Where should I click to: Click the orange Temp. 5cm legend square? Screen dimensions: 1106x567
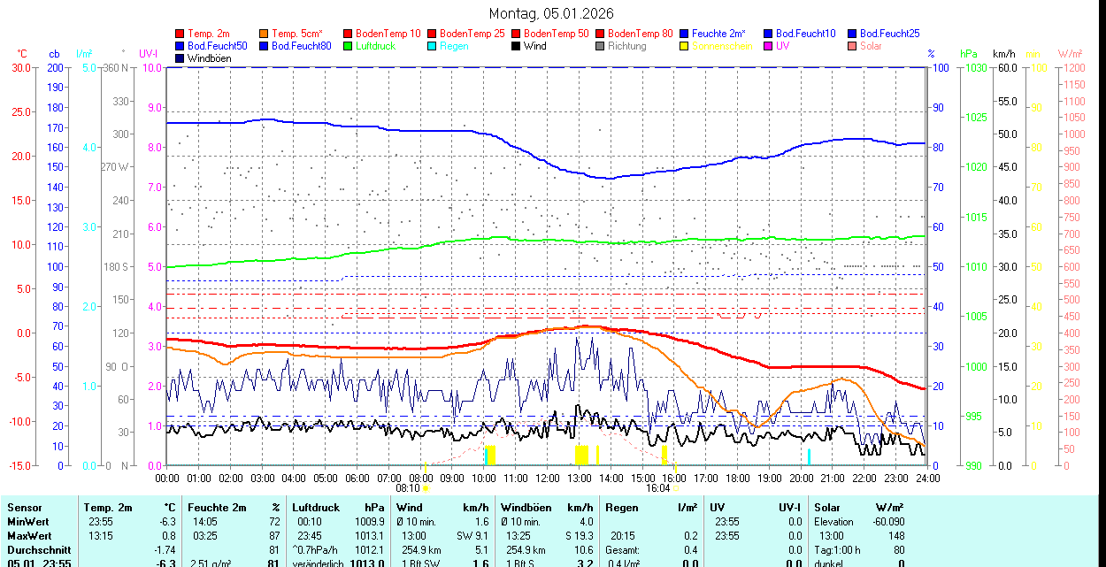265,34
